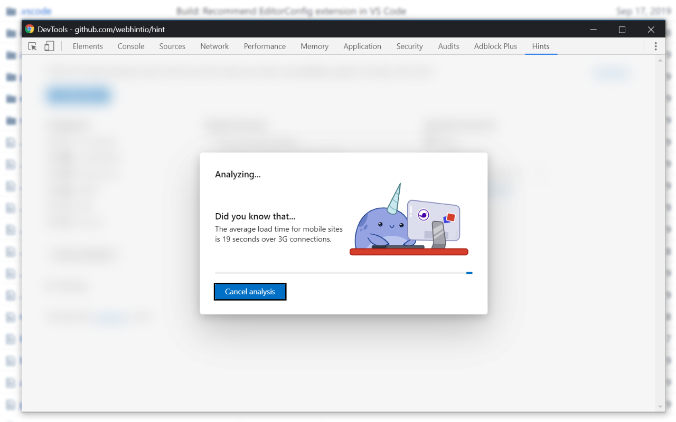Image resolution: width=676 pixels, height=422 pixels.
Task: Check the Security tab
Action: 409,46
